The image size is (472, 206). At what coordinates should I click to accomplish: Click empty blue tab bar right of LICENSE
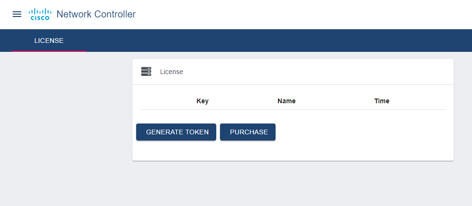[x=283, y=41]
